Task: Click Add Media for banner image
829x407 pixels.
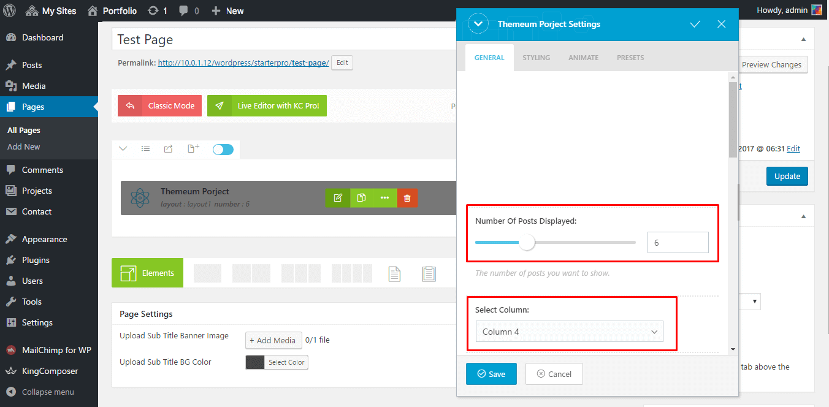Action: tap(273, 340)
